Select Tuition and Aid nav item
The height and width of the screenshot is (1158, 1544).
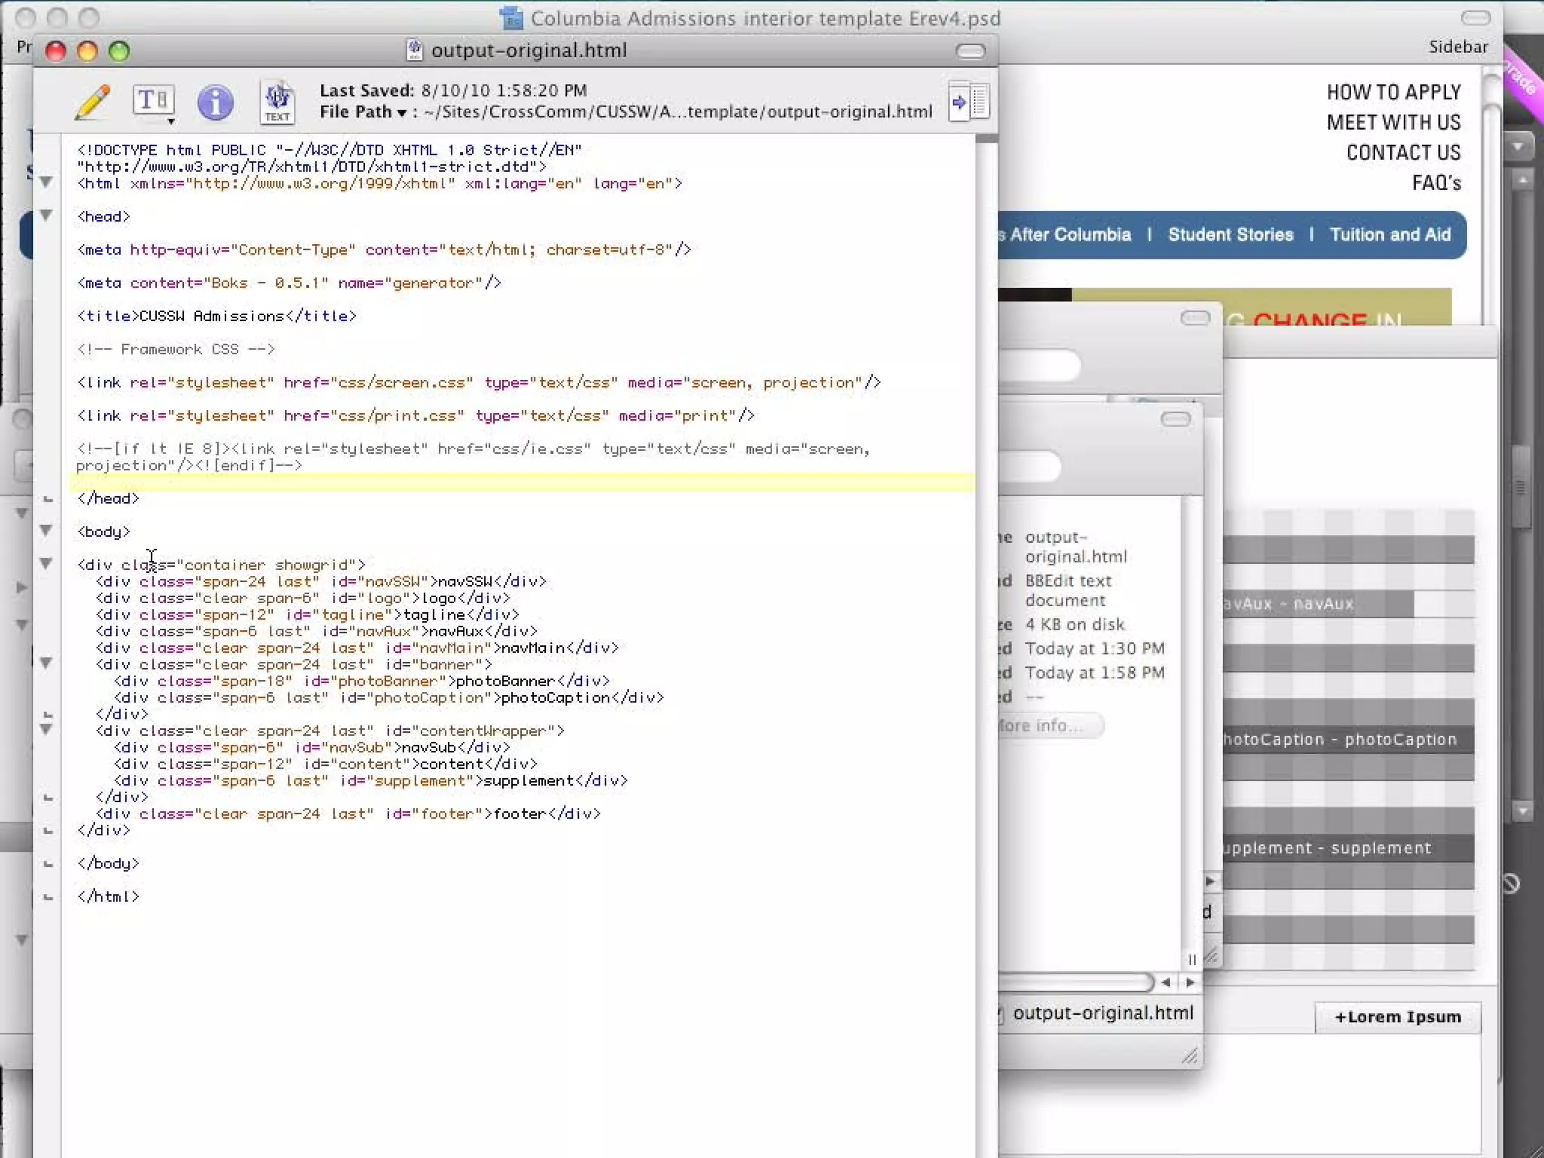tap(1389, 234)
